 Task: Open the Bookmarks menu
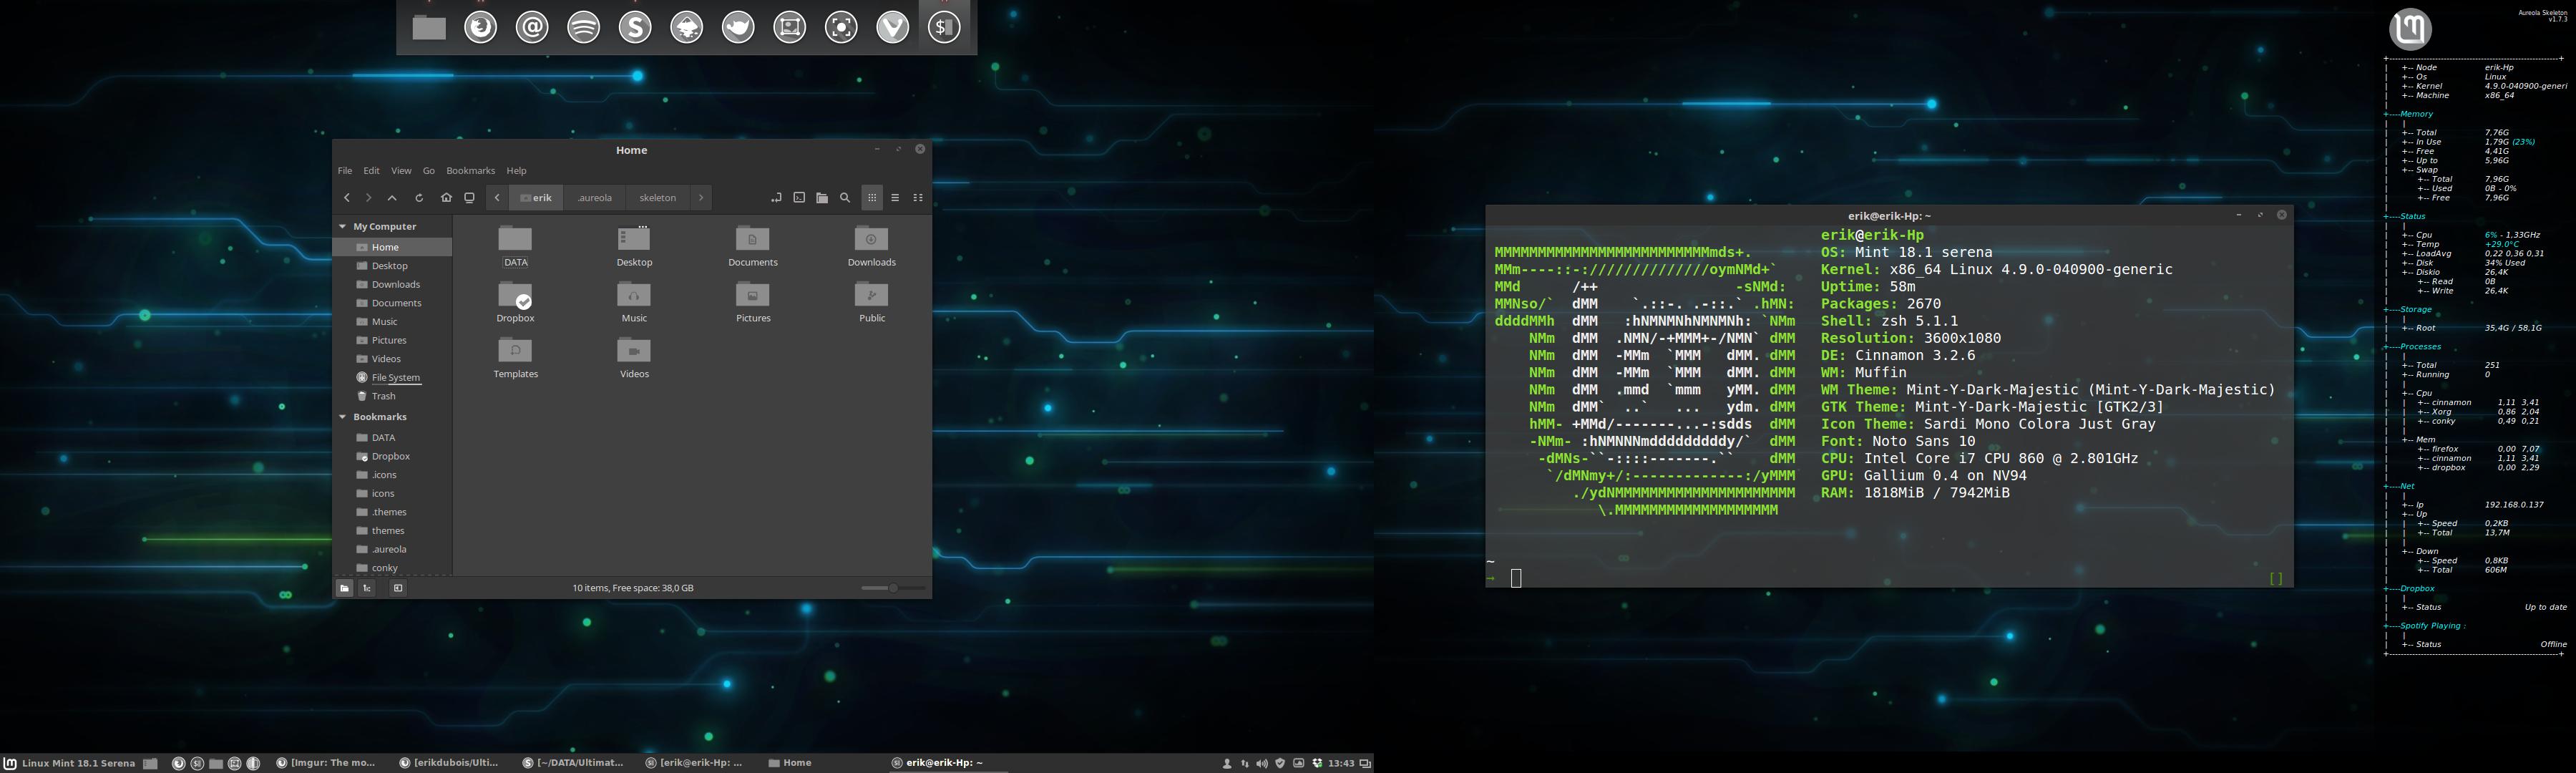click(x=470, y=171)
